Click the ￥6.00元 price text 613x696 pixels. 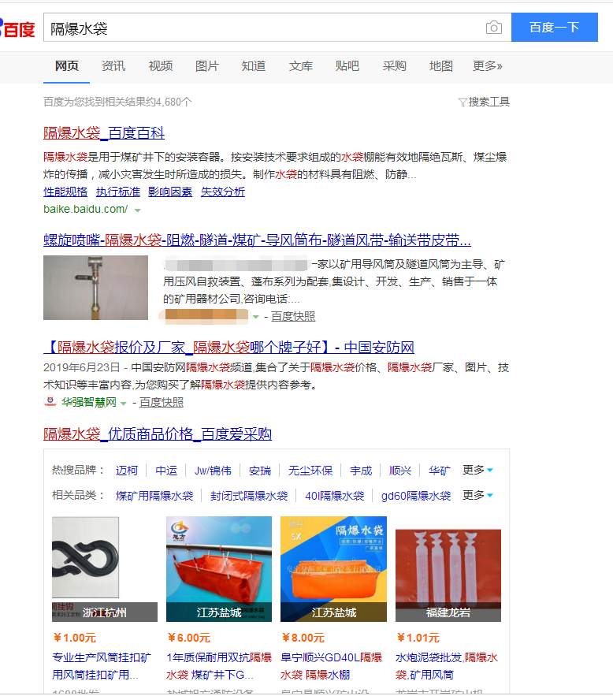coord(188,638)
